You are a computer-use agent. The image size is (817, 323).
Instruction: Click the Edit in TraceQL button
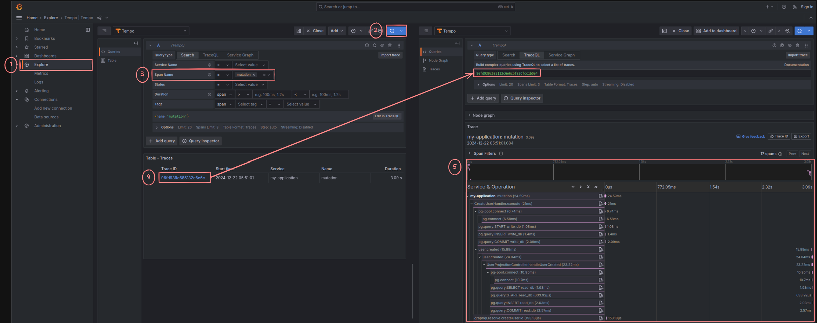(x=386, y=116)
